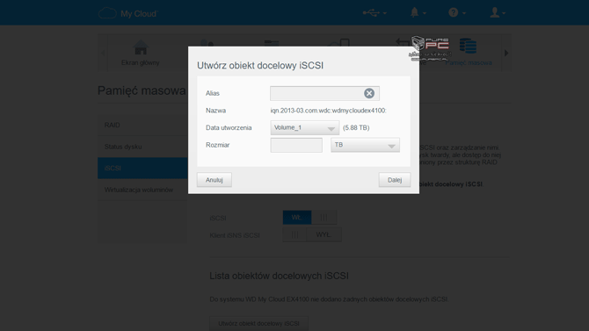Click the Dalej button
The image size is (589, 331).
[395, 180]
